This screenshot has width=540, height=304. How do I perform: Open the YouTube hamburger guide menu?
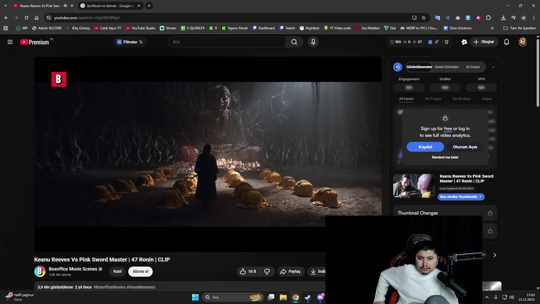10,42
